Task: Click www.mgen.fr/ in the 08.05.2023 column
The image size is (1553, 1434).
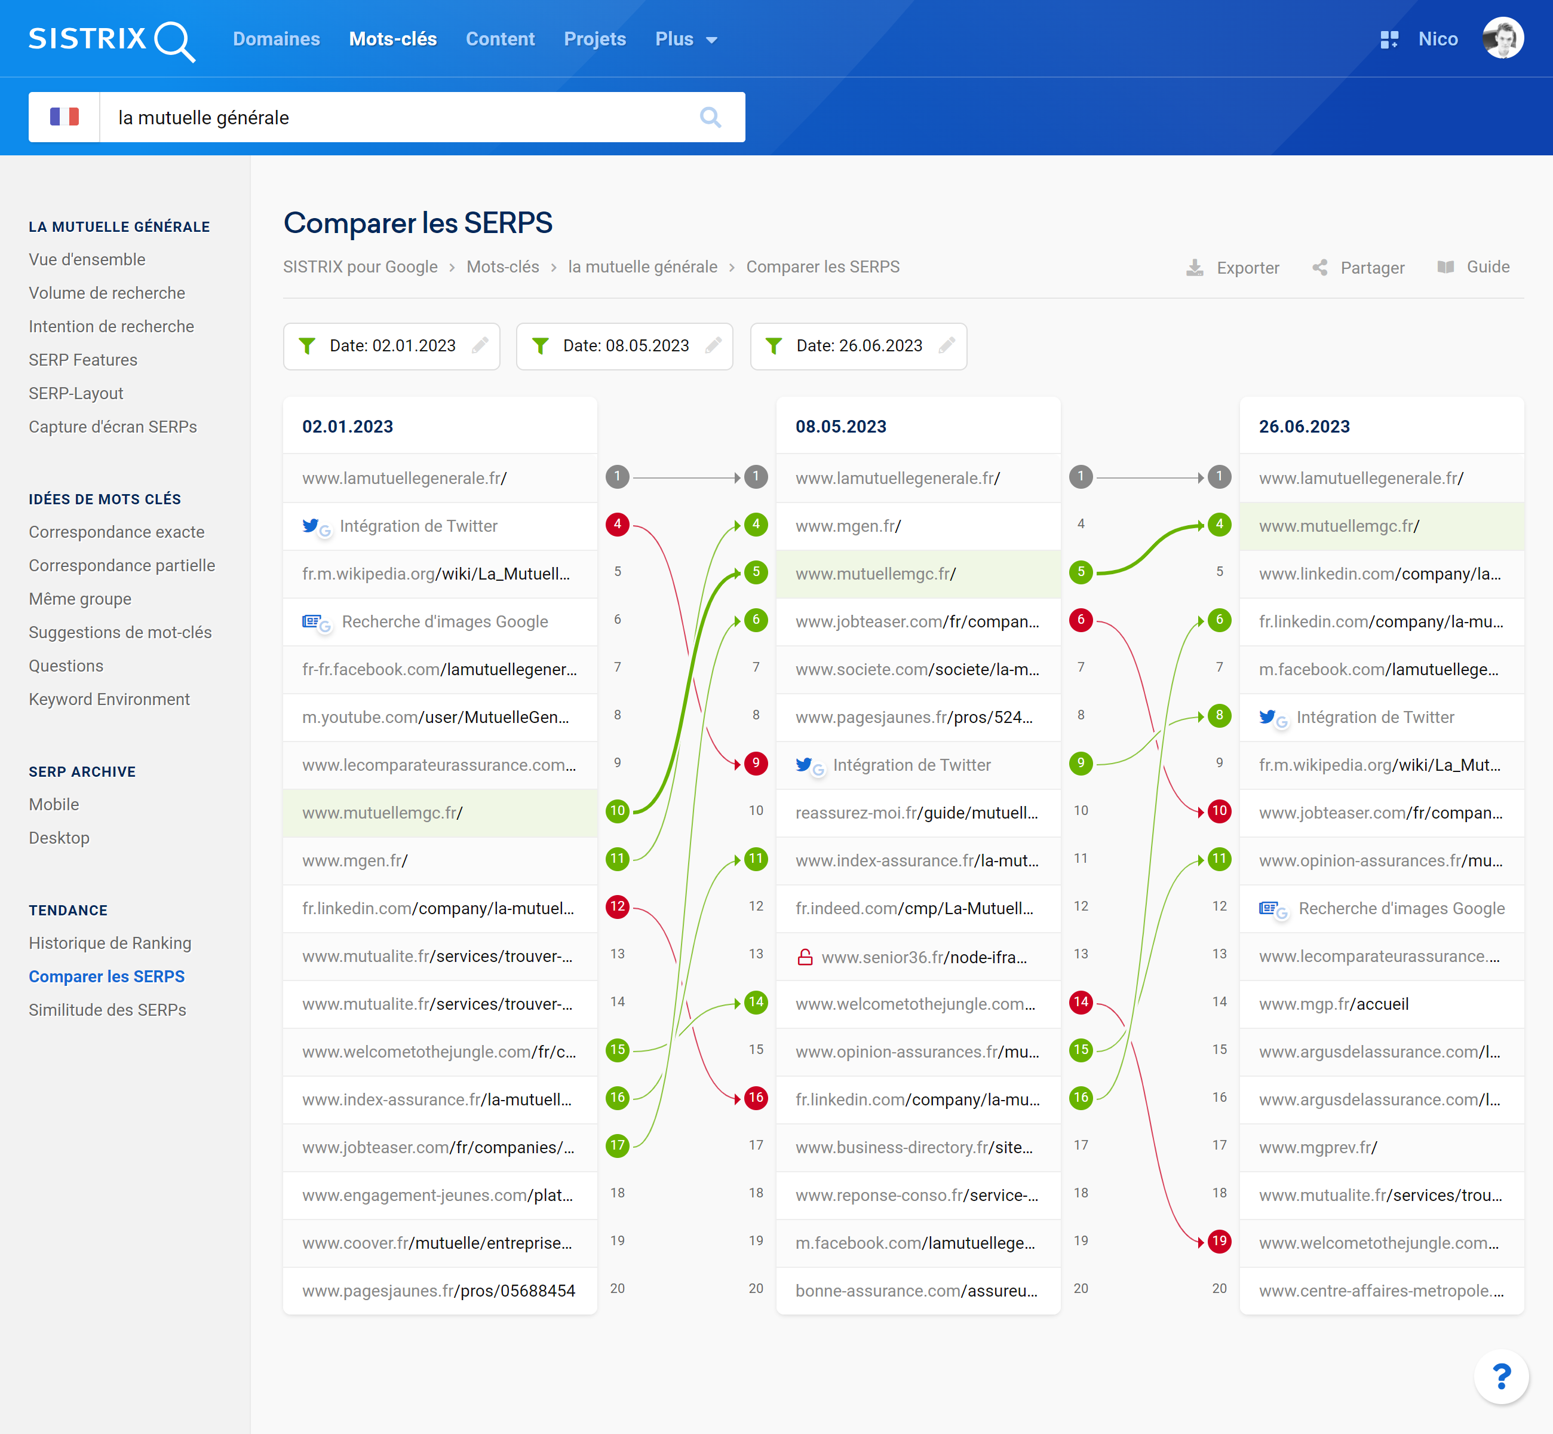Action: (x=848, y=526)
